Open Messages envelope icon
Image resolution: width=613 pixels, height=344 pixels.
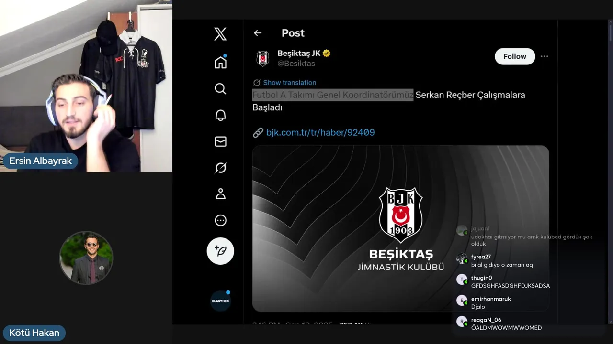click(x=220, y=141)
